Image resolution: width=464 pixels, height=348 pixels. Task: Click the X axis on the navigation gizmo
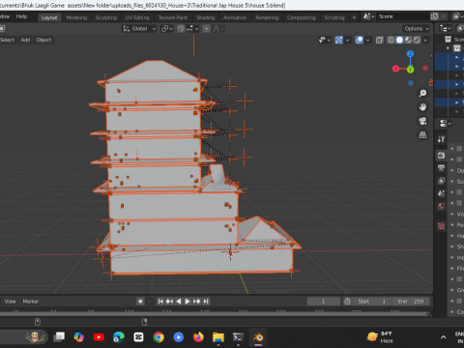click(x=395, y=69)
